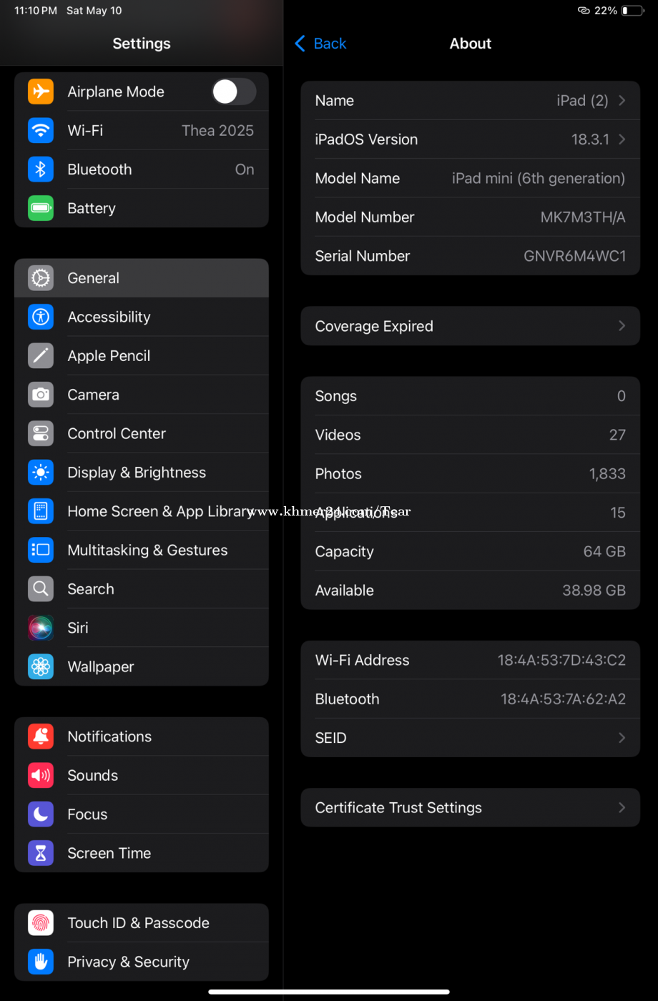
Task: Tap the iPadOS Version label
Action: tap(366, 139)
